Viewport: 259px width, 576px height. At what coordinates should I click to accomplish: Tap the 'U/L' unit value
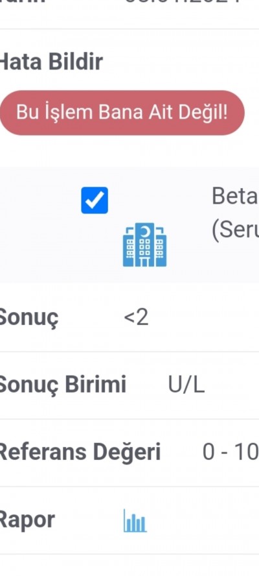pyautogui.click(x=186, y=385)
